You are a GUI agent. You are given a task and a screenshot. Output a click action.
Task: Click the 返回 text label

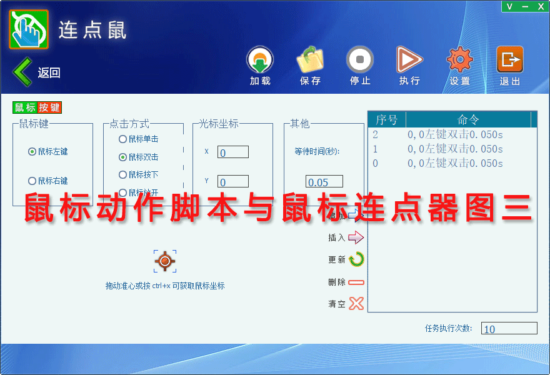point(49,72)
